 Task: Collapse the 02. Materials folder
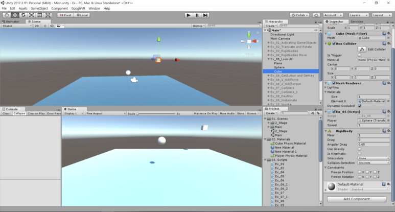[x=265, y=139]
